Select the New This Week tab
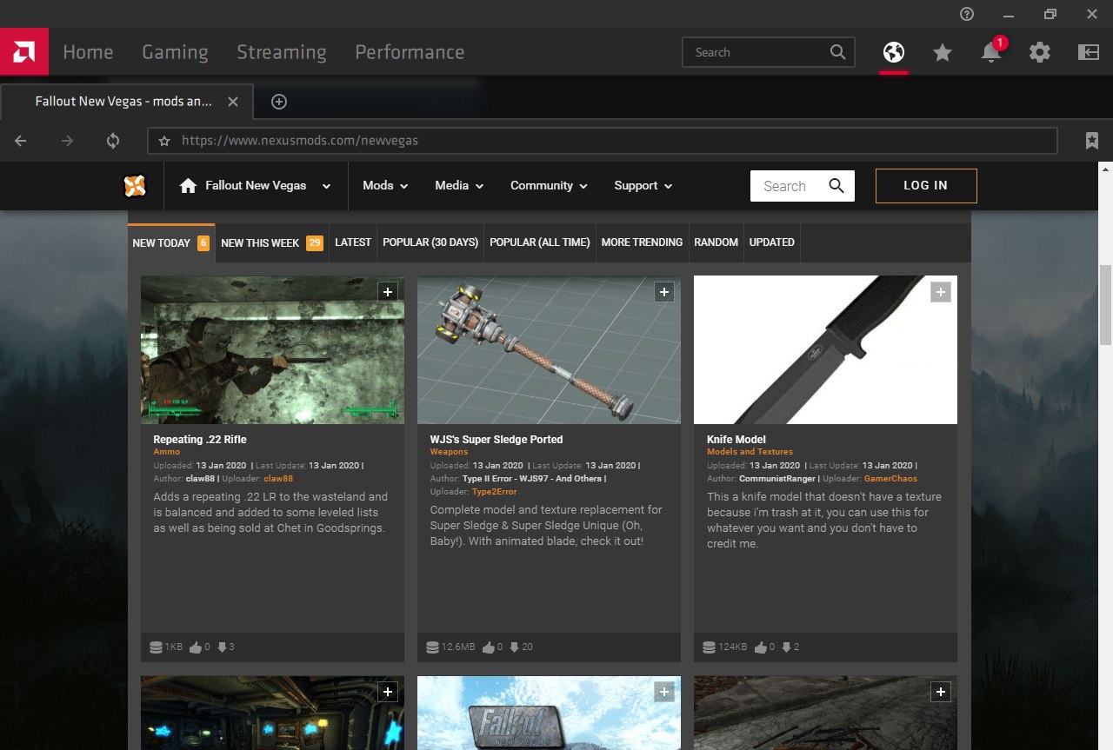1113x750 pixels. (x=272, y=242)
